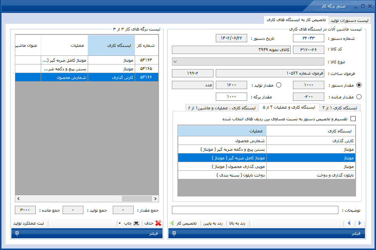Select work sheet row ۵۴۱۶۶
Screen dimensions: 376x250
pos(87,77)
